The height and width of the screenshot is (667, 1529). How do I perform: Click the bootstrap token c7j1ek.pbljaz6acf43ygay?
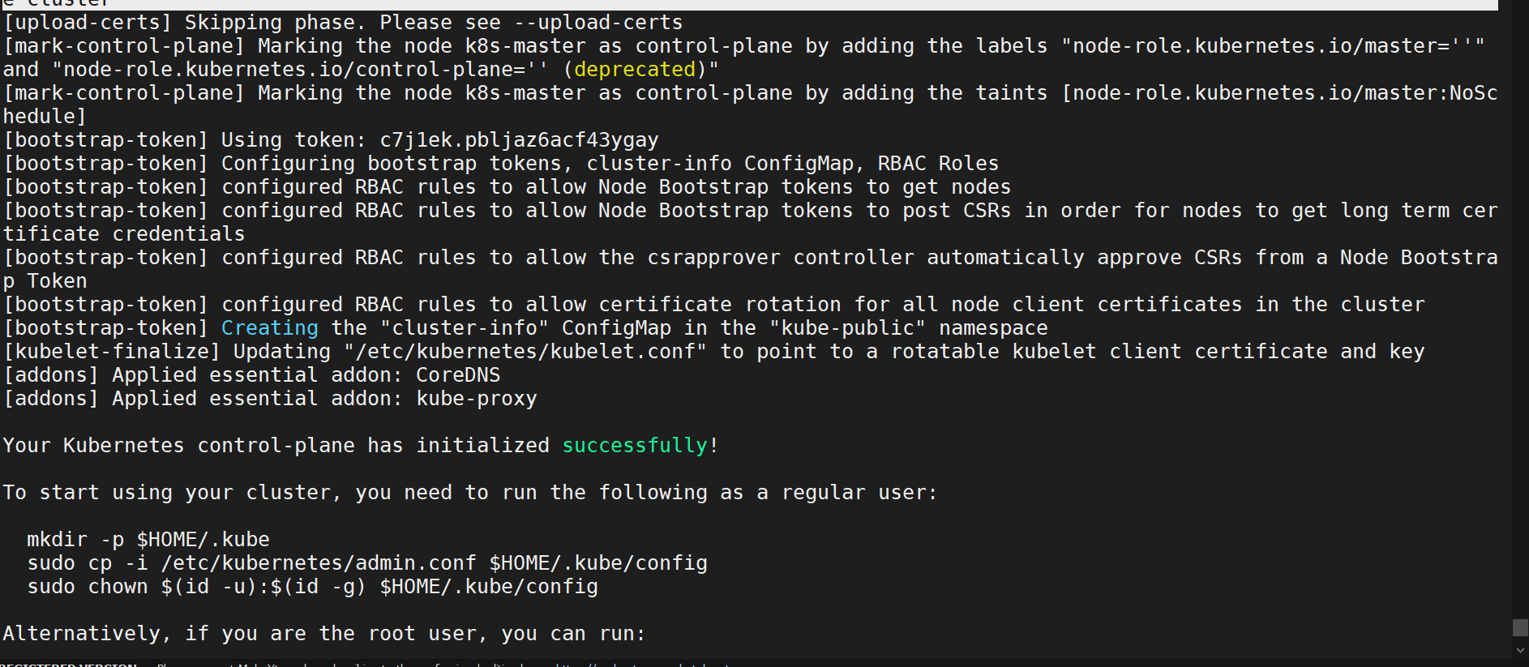(x=519, y=140)
